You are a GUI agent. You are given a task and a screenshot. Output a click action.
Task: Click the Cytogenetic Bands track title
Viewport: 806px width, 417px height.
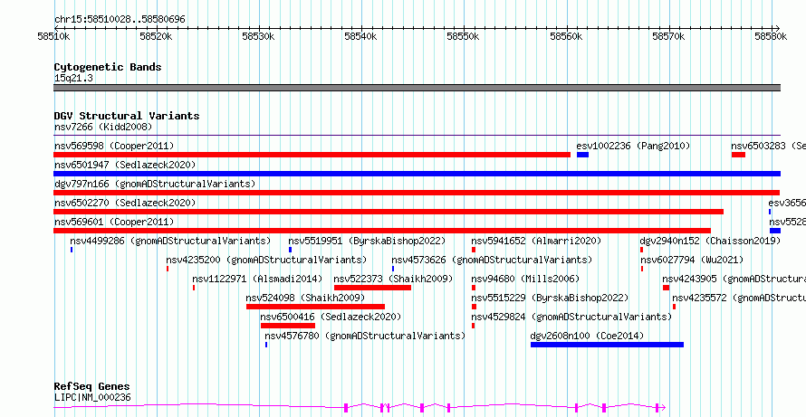coord(108,67)
